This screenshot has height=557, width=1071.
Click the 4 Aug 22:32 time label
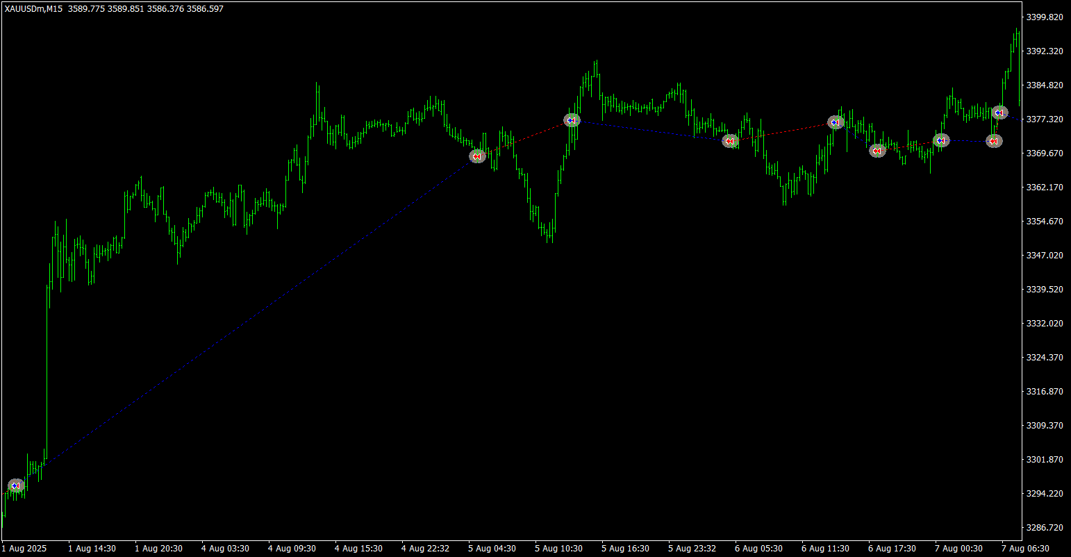[x=425, y=548]
